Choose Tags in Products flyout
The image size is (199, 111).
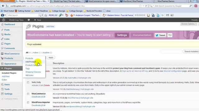click(x=27, y=68)
